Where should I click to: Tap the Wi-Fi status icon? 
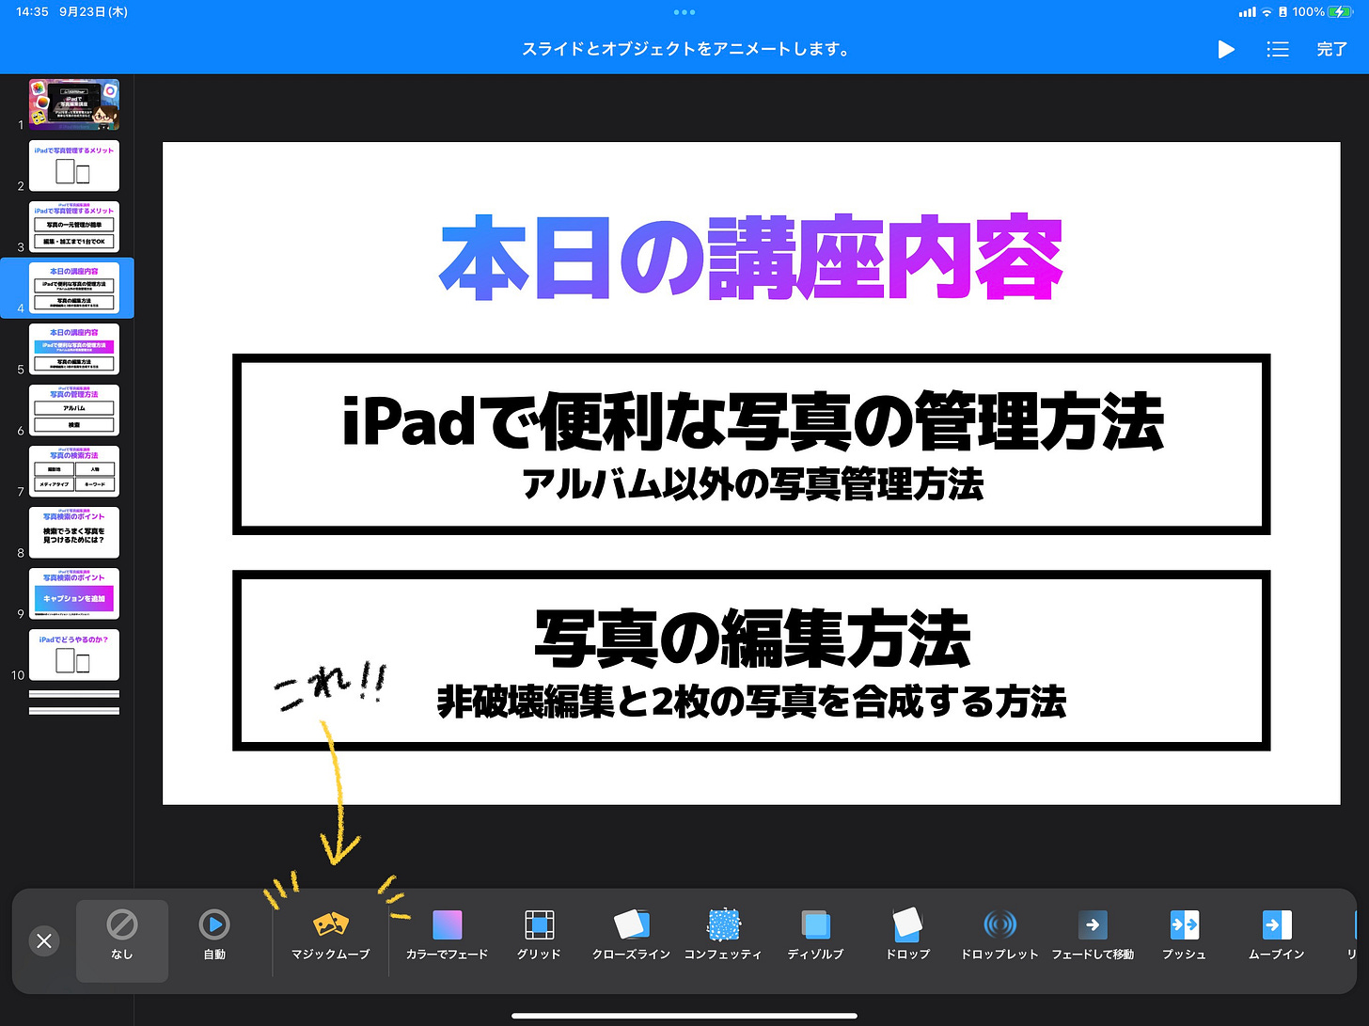(x=1267, y=12)
